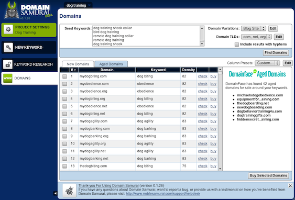Screen dimensions: 295x200
Task: Enable Include results with hyphens
Action: click(237, 45)
